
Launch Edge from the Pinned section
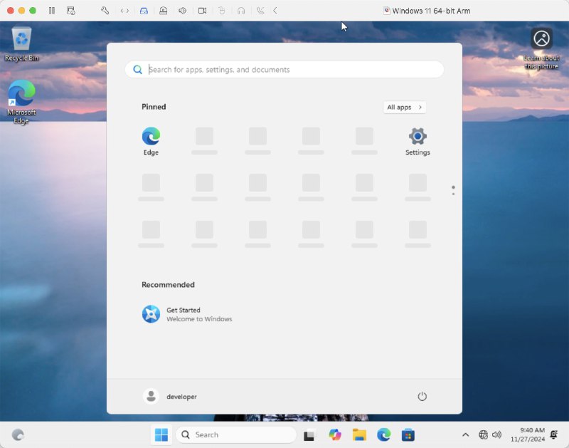[151, 135]
